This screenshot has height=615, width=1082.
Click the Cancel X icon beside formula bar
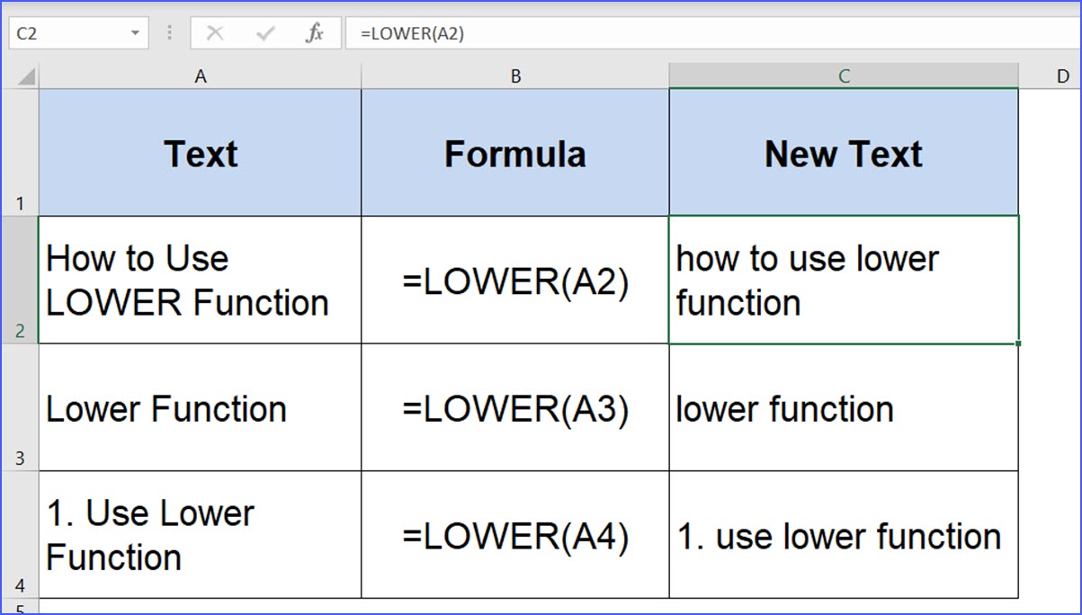214,32
